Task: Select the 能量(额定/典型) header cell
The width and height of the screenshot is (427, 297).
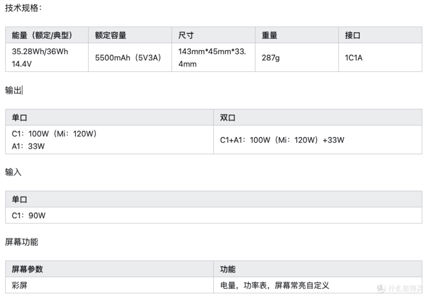Action: click(x=47, y=35)
